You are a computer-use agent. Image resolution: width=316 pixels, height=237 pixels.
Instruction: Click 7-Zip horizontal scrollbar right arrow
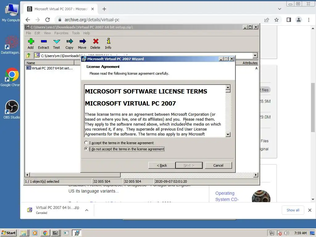tap(256, 175)
